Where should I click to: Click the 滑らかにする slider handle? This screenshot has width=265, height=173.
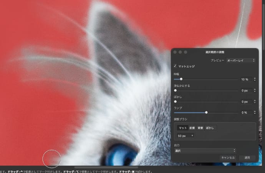(176, 90)
